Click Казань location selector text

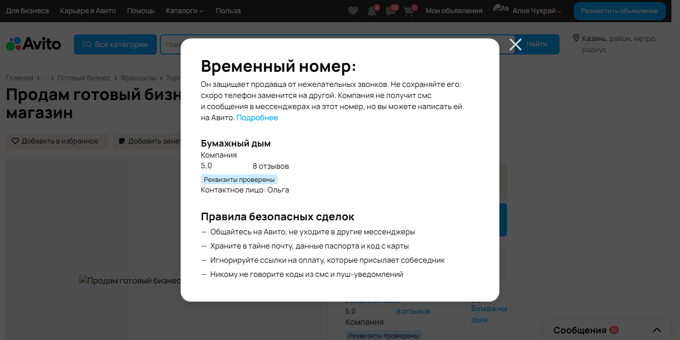[x=594, y=38]
